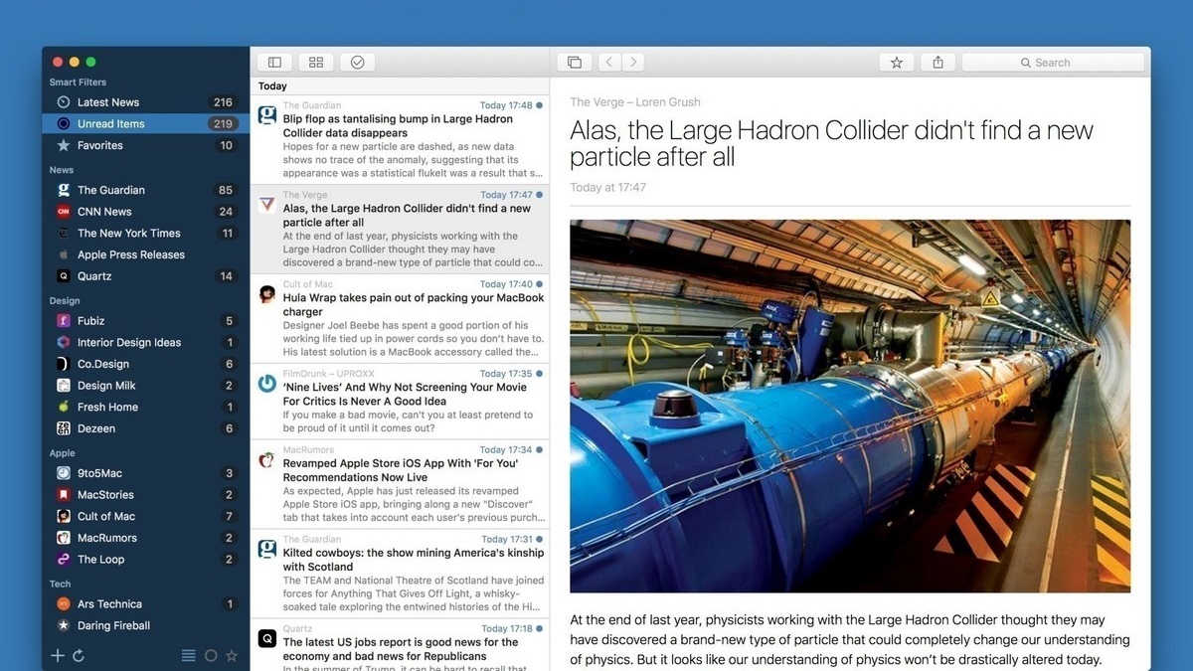Open Interior Design Ideas feed
Image resolution: width=1193 pixels, height=671 pixels.
[x=145, y=343]
